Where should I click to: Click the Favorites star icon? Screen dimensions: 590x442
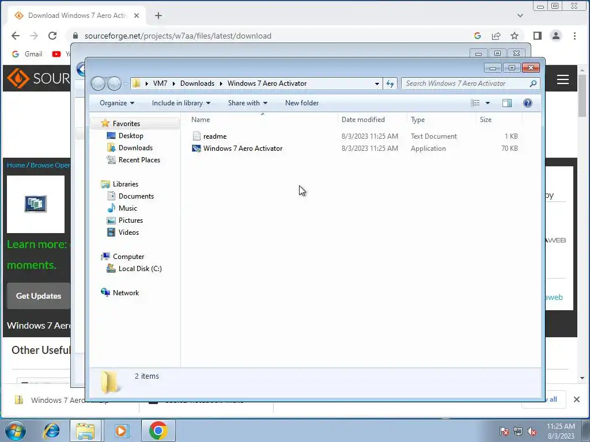105,123
